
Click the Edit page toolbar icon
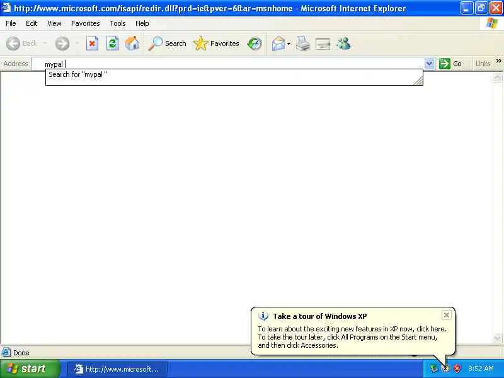[x=323, y=43]
